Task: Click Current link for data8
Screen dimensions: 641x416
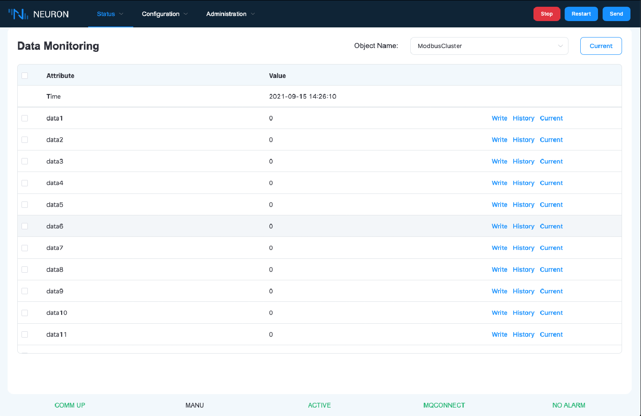Action: tap(551, 269)
